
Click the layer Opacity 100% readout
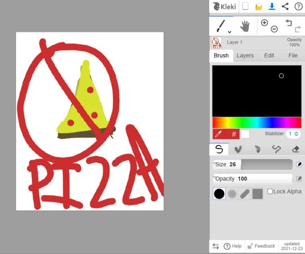coord(294,42)
